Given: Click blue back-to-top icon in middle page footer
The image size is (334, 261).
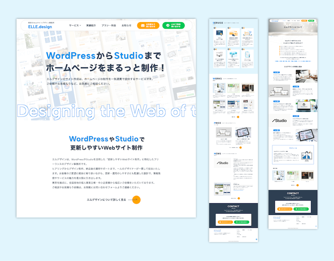Looking at the screenshot, I should (256, 239).
